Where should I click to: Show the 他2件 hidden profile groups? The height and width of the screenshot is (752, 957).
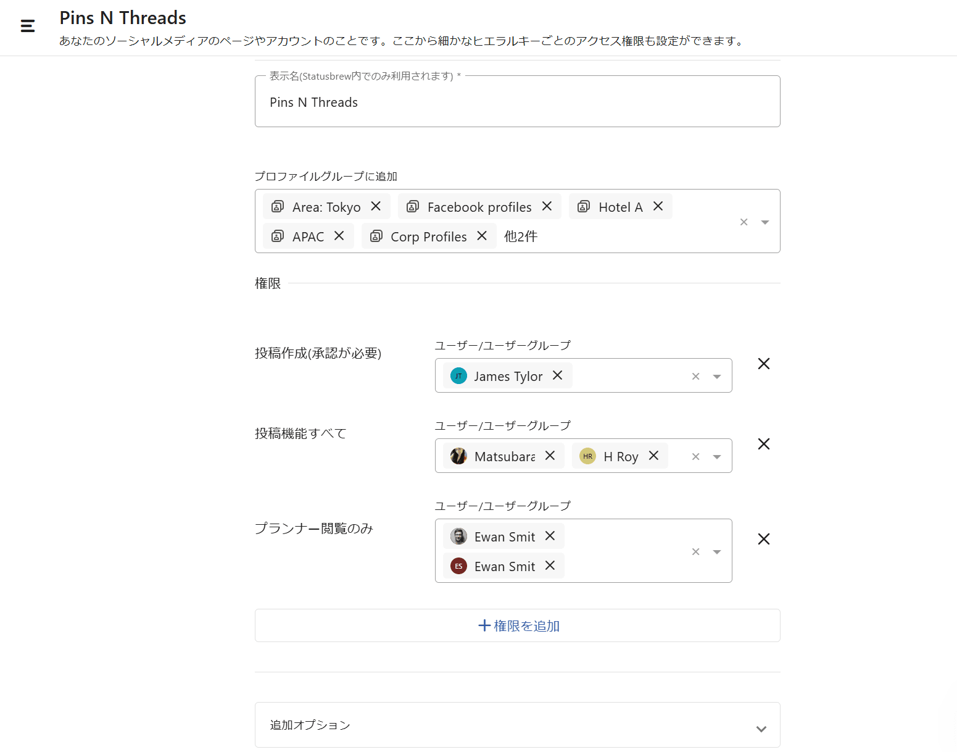pos(521,236)
